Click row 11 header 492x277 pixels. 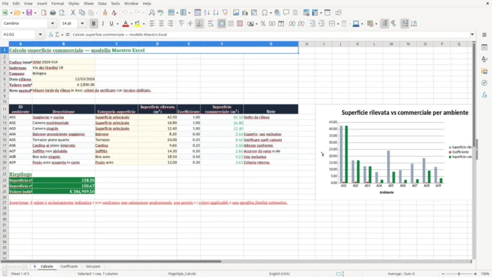coord(4,109)
